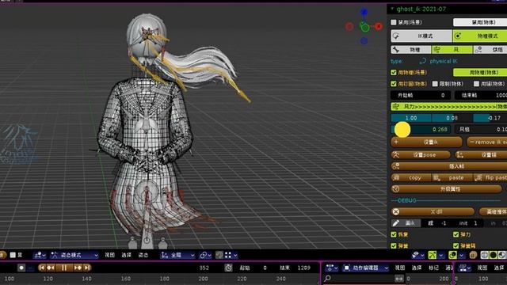507x285 pixels.
Task: Open the pivot point dropdown
Action: [x=205, y=255]
